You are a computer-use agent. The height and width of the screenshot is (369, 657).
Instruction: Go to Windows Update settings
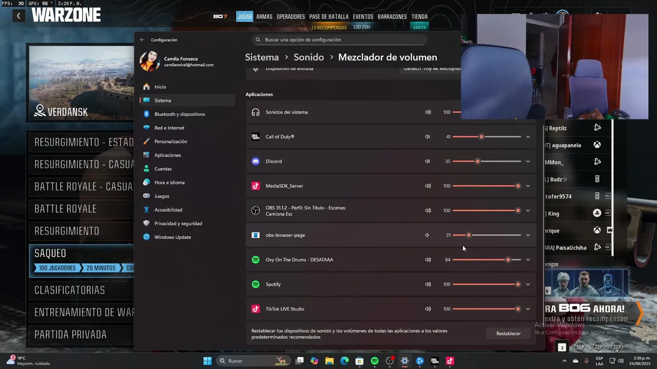click(x=187, y=237)
